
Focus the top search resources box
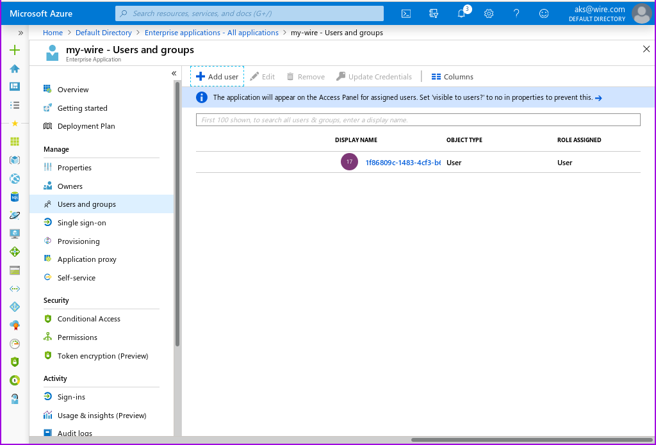pyautogui.click(x=249, y=13)
